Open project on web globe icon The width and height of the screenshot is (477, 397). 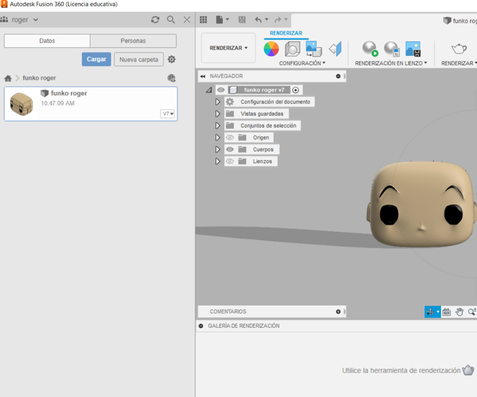pos(171,78)
